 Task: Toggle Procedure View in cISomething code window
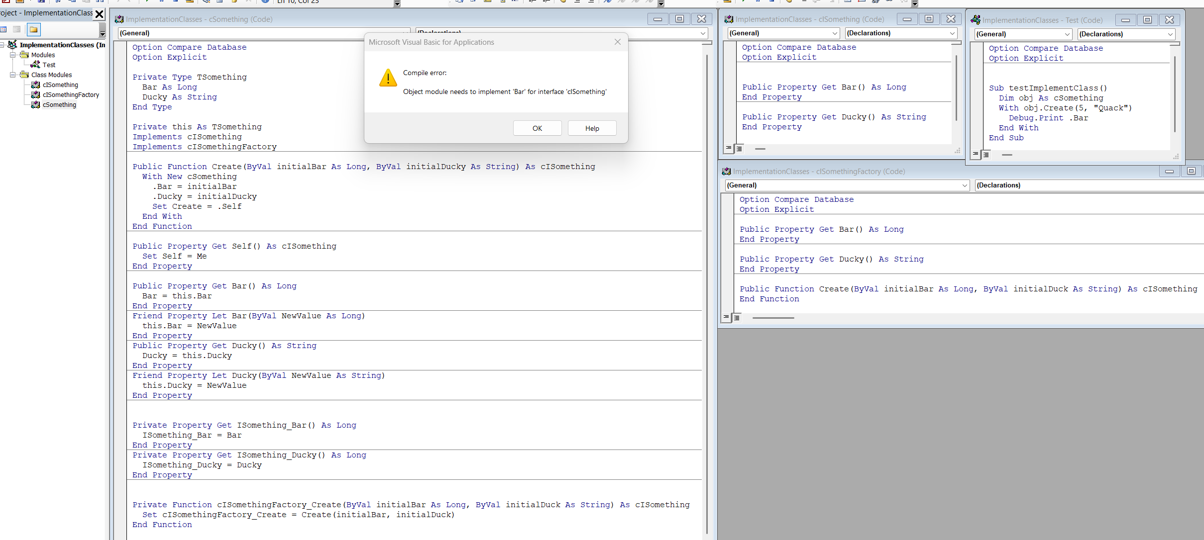[729, 148]
